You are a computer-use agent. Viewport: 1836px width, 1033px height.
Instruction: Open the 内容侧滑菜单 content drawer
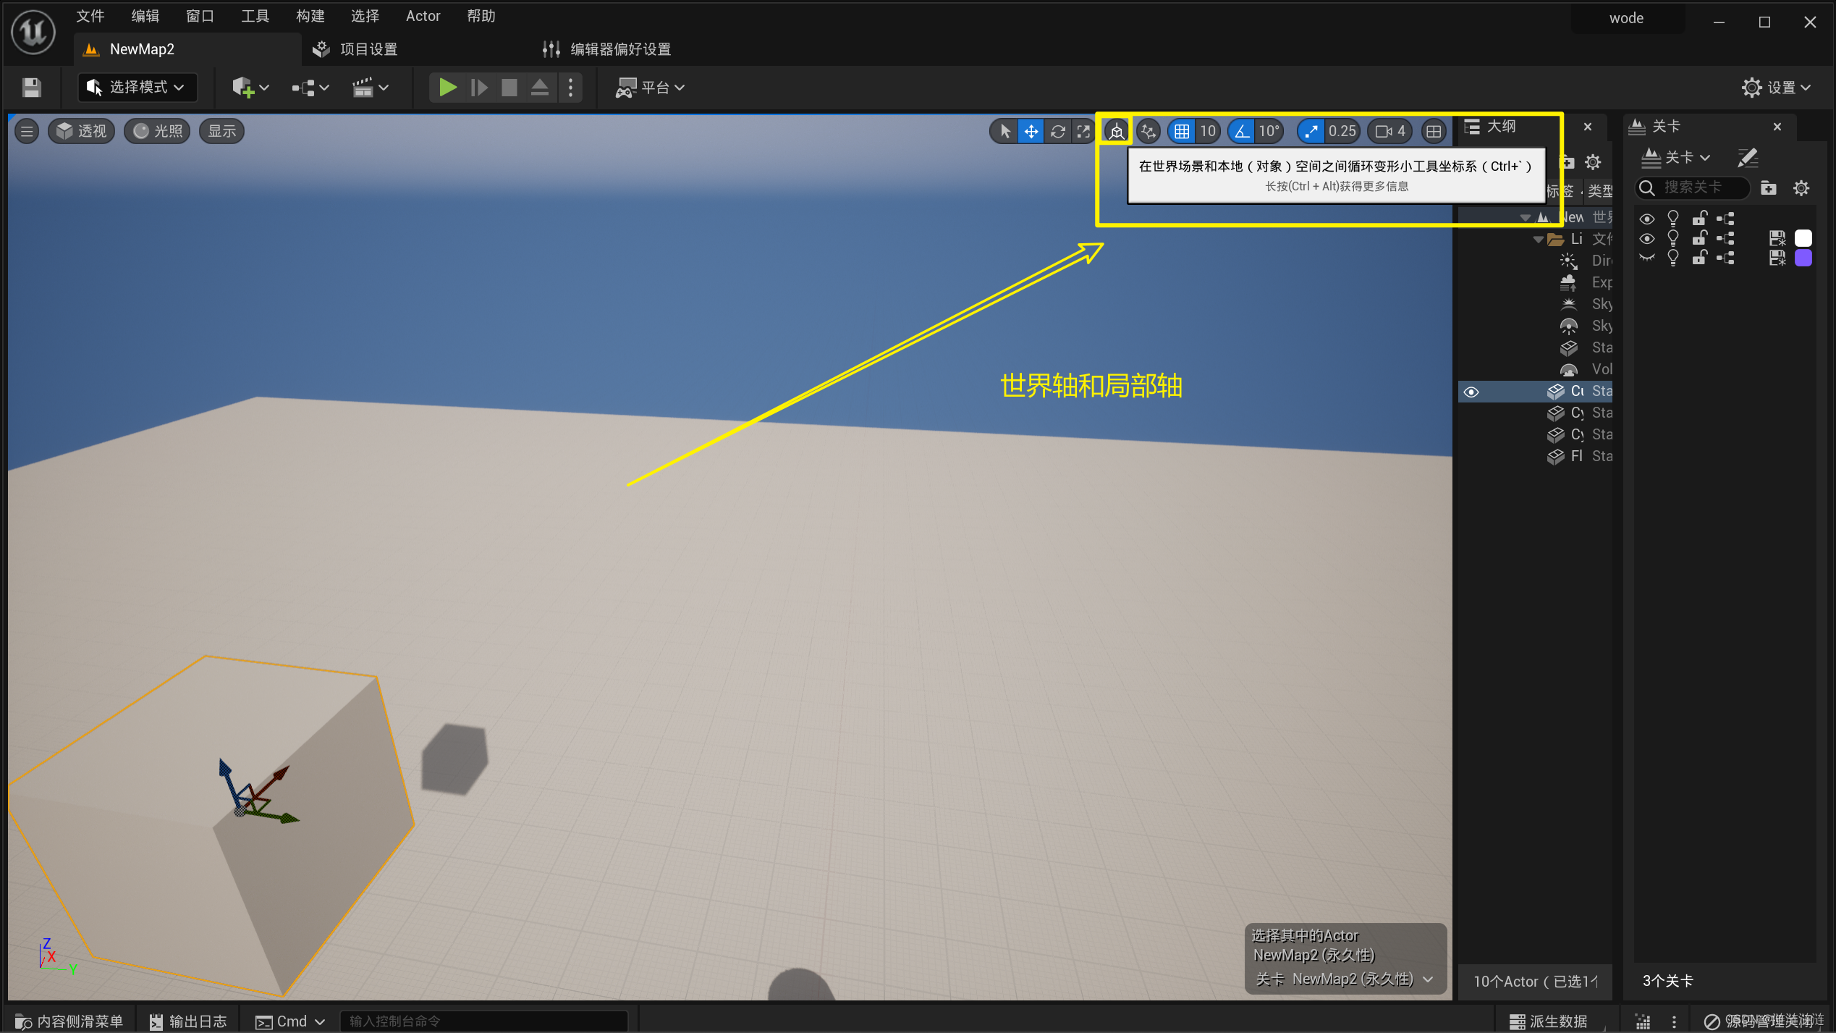69,1021
